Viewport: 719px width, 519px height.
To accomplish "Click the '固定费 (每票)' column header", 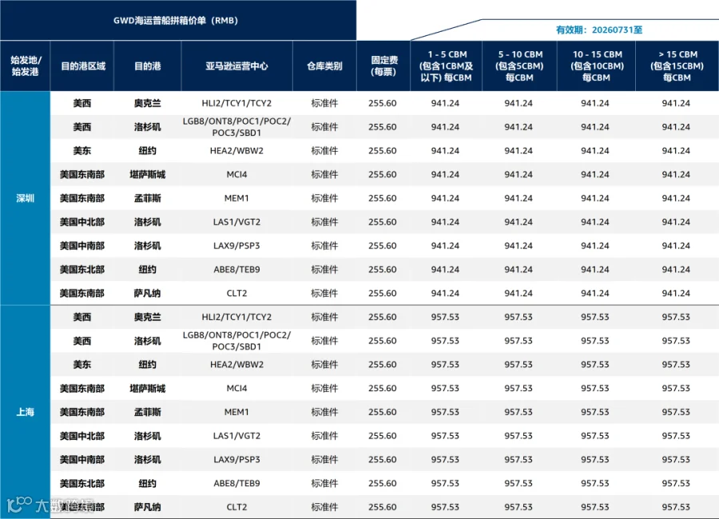I will (383, 66).
